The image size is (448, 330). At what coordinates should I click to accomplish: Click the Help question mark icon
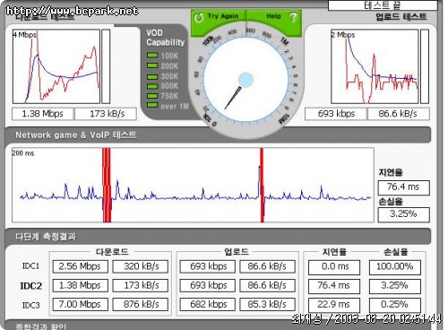click(x=293, y=17)
